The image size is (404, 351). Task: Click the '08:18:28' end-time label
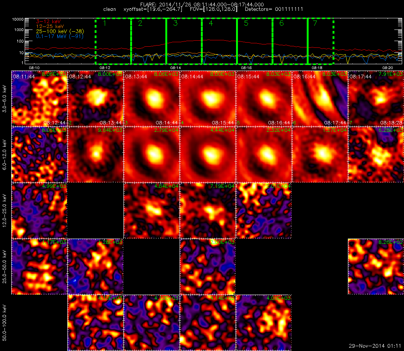(x=391, y=122)
